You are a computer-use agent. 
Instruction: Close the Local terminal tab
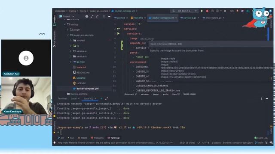(x=79, y=99)
